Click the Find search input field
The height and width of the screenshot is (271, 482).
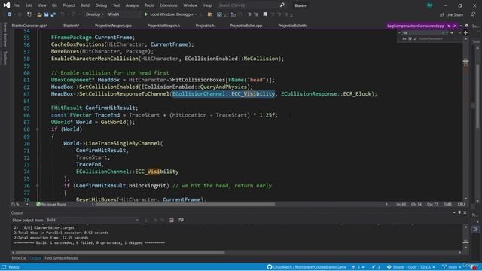click(421, 33)
